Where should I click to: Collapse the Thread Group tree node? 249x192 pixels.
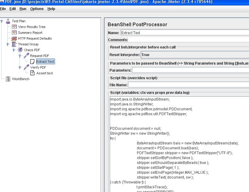pyautogui.click(x=8, y=44)
